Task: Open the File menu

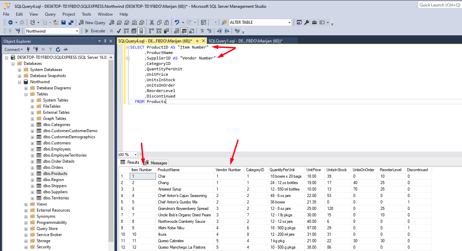Action: (6, 14)
